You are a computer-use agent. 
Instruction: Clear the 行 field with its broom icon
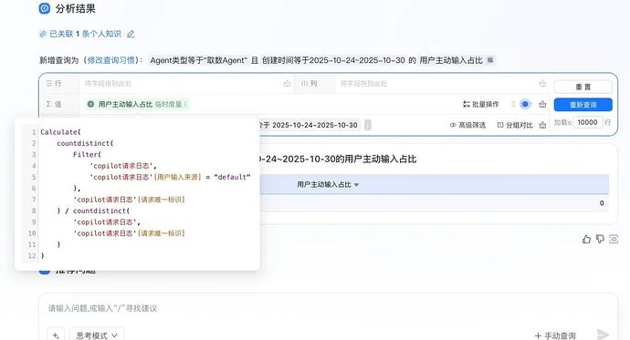coord(287,83)
